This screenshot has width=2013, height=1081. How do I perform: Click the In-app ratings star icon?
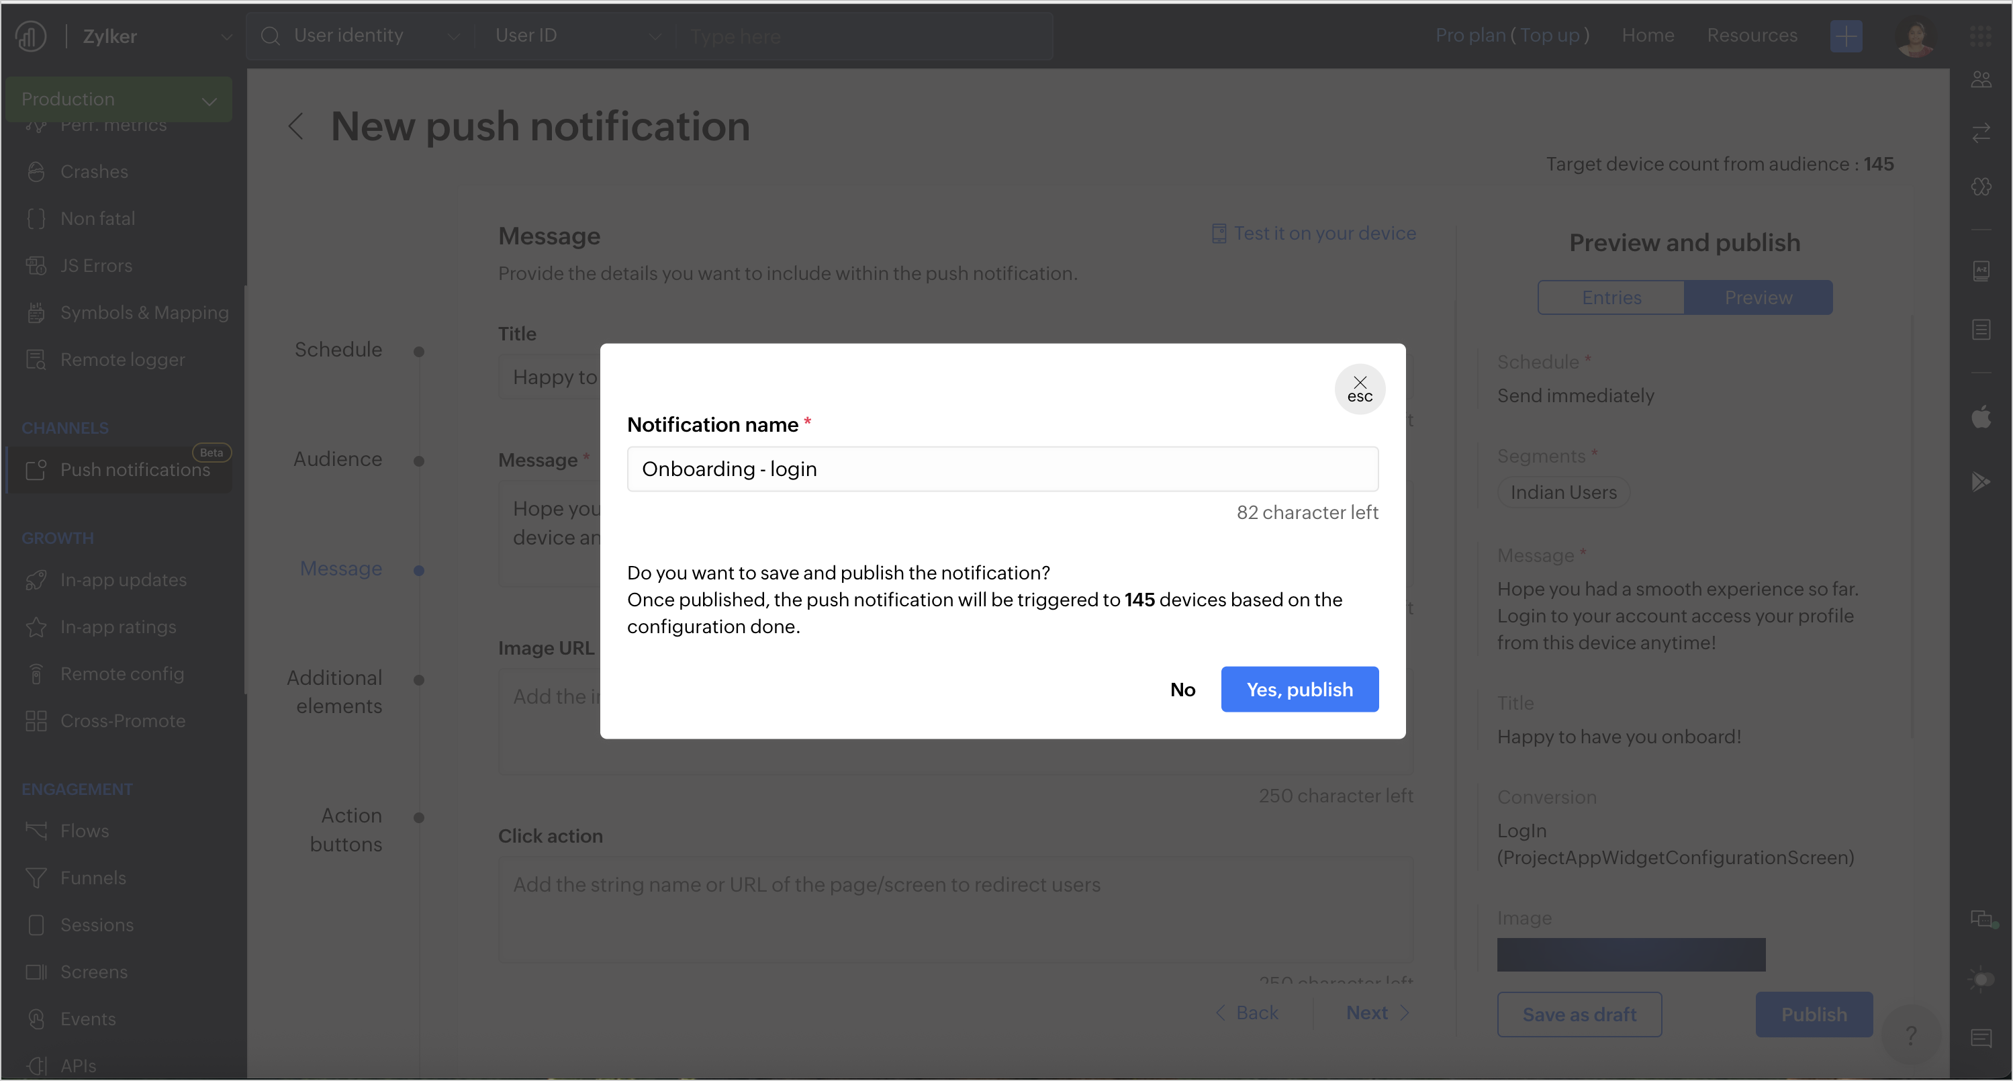(35, 627)
